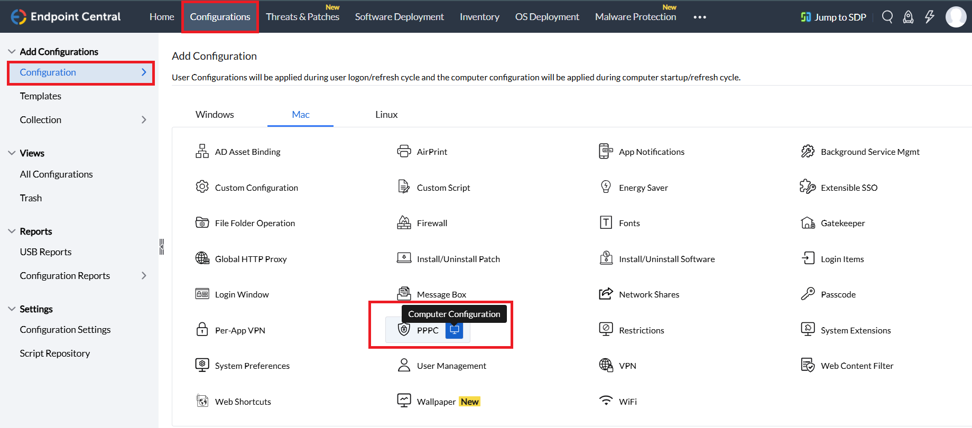Viewport: 972px width, 428px height.
Task: Switch to the Windows tab
Action: pos(215,115)
